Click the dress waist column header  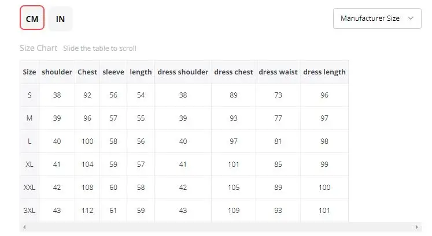click(x=278, y=72)
